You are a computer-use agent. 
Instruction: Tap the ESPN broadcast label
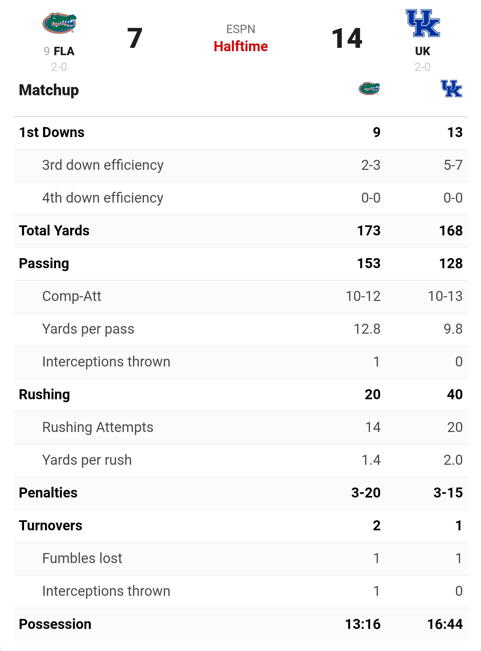pos(240,29)
